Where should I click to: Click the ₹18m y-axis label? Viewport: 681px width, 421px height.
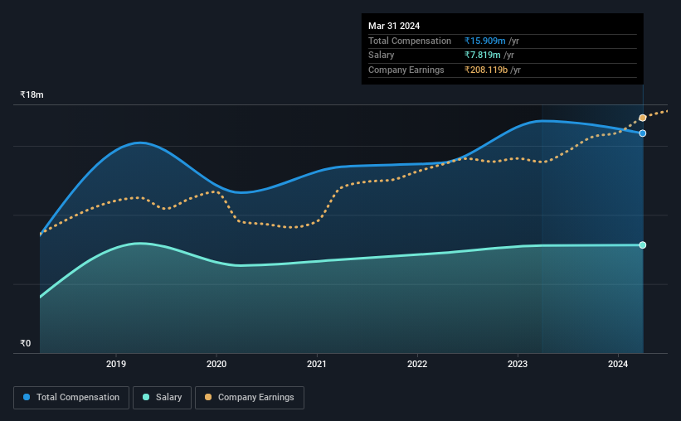pyautogui.click(x=32, y=94)
